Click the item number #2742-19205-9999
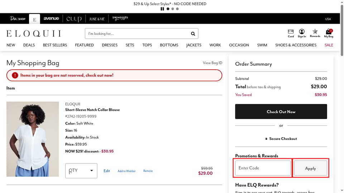344x193 pixels. [81, 117]
